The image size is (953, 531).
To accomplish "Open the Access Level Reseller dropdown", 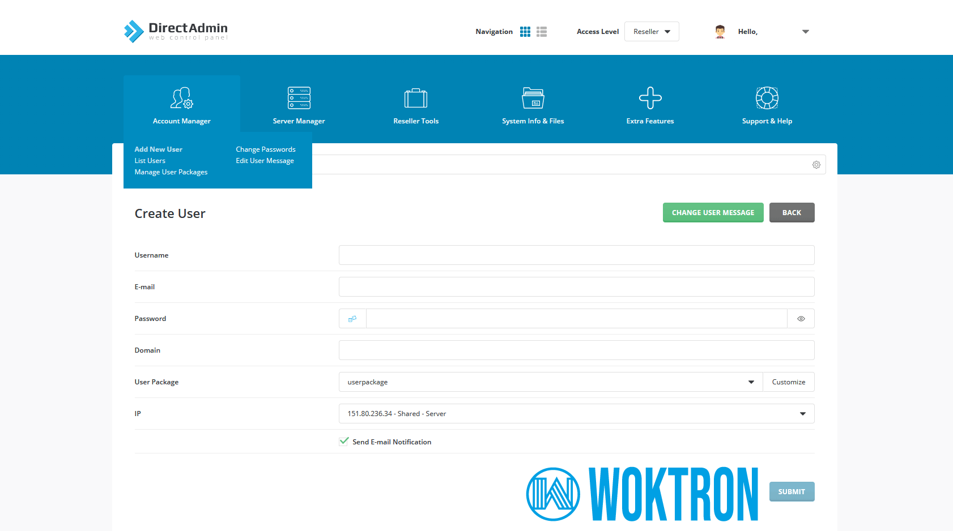I will (x=652, y=32).
